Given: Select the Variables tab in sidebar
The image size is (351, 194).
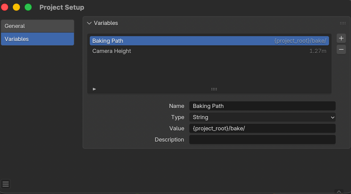Looking at the screenshot, I should coord(37,39).
